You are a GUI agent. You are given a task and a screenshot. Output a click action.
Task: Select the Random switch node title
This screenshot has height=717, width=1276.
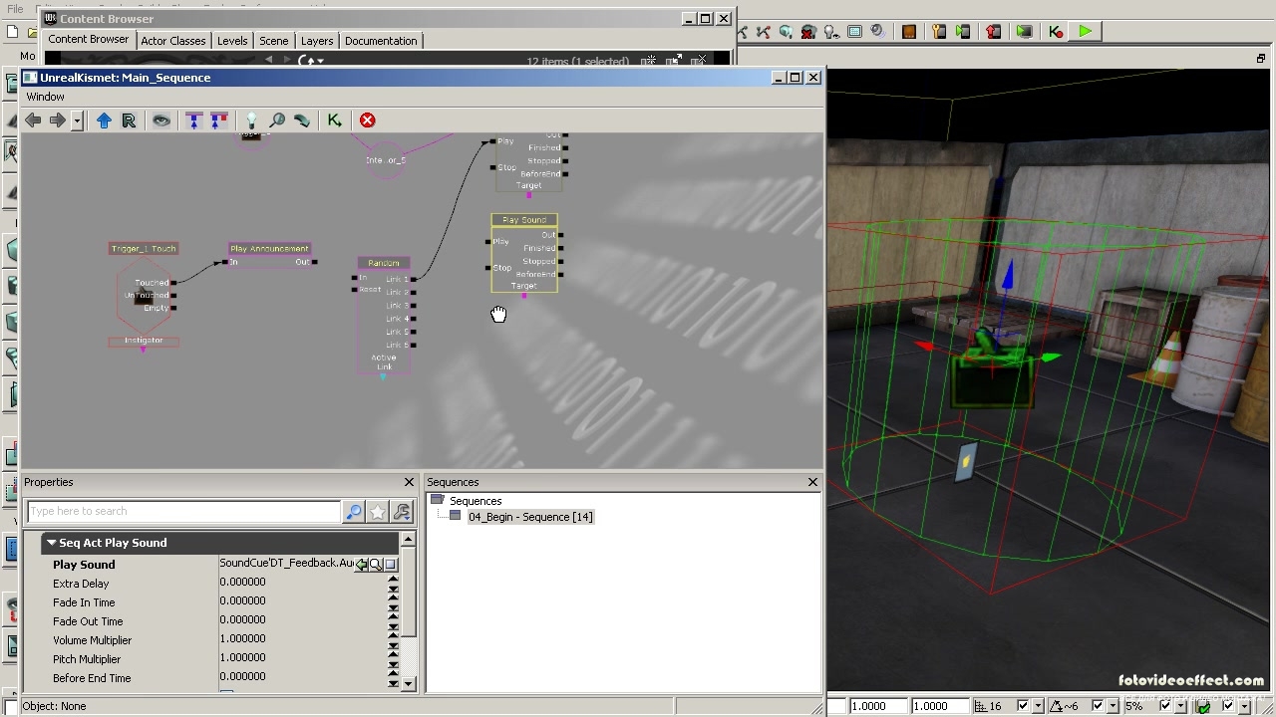point(384,263)
